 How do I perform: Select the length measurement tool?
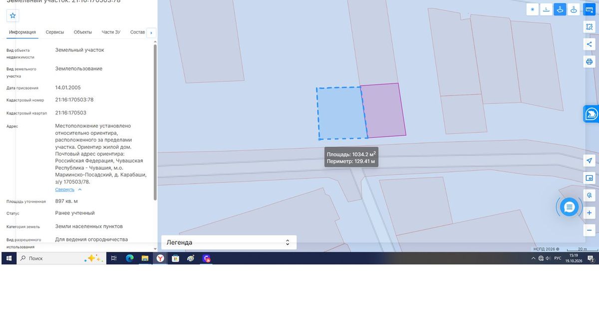pos(547,9)
